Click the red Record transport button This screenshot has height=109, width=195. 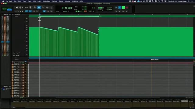[x=127, y=8]
